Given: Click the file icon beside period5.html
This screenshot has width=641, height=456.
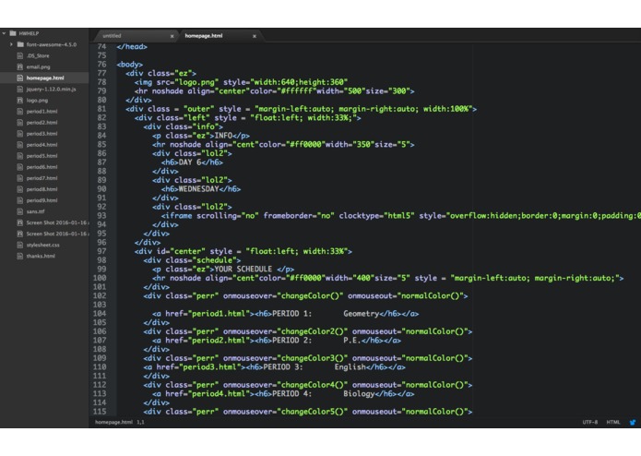Looking at the screenshot, I should click(19, 156).
